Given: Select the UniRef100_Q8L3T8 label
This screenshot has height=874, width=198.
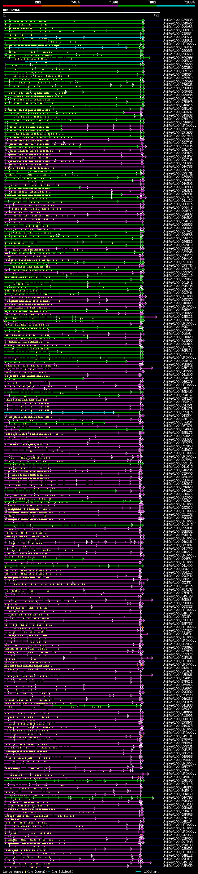Looking at the screenshot, I should click(178, 409).
